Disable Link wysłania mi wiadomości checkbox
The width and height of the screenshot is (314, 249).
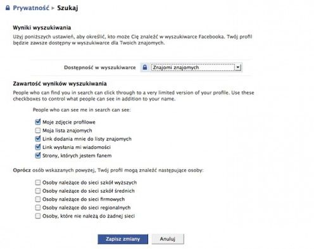click(38, 147)
